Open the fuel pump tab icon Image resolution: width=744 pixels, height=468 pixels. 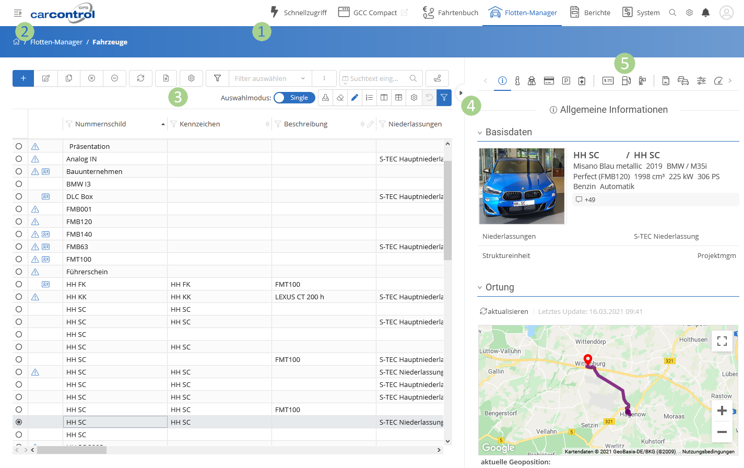(626, 80)
